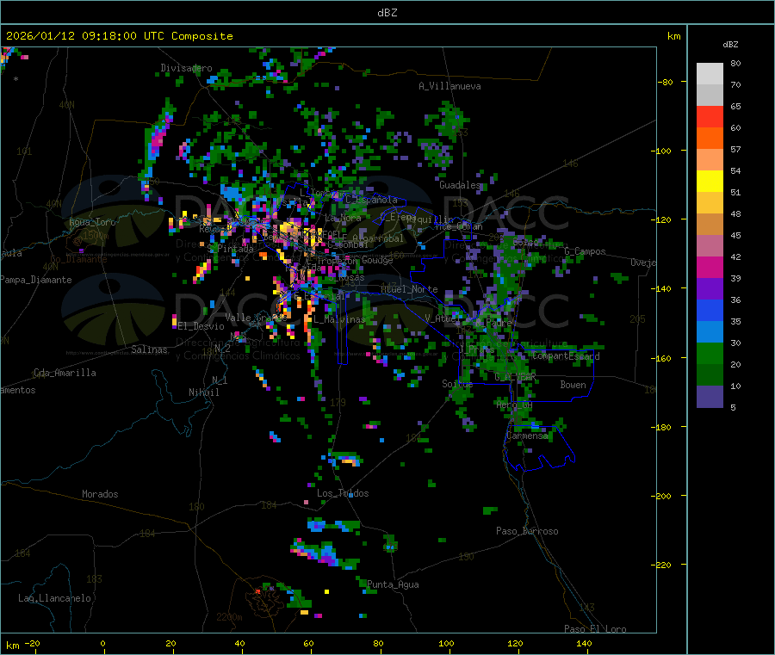Click the 'G_Campos' map label
Screen dimensions: 775x655
(x=585, y=251)
